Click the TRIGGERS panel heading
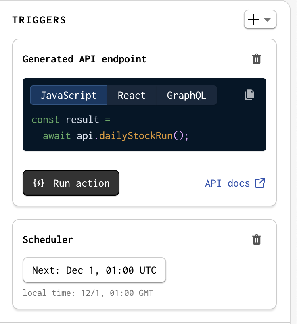The width and height of the screenshot is (297, 324). pyautogui.click(x=39, y=20)
